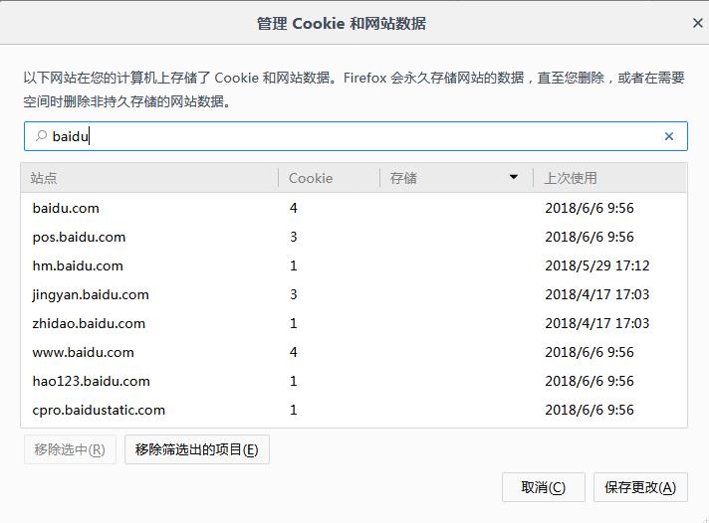709x523 pixels.
Task: Select the hao123.baidu.com row
Action: click(x=354, y=381)
